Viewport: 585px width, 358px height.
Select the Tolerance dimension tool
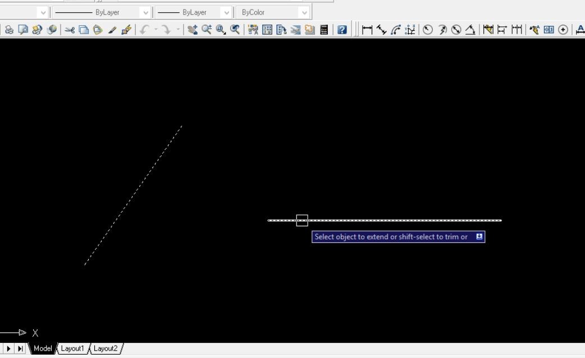548,30
